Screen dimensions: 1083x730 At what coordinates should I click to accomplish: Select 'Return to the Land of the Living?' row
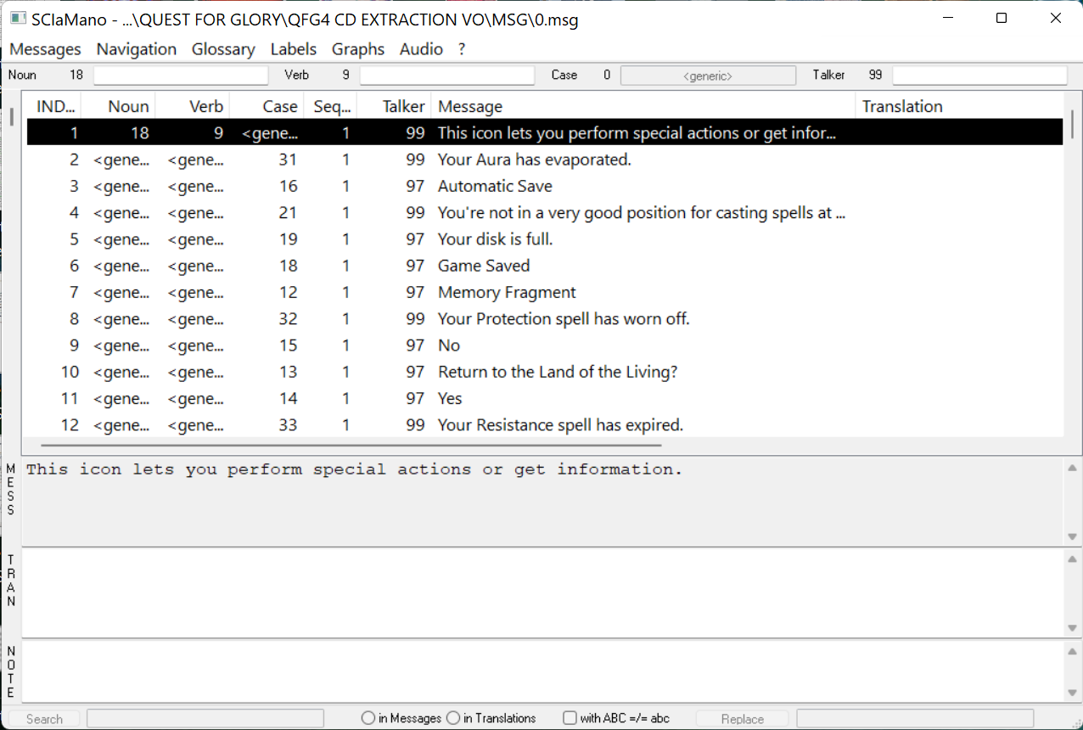click(x=545, y=372)
